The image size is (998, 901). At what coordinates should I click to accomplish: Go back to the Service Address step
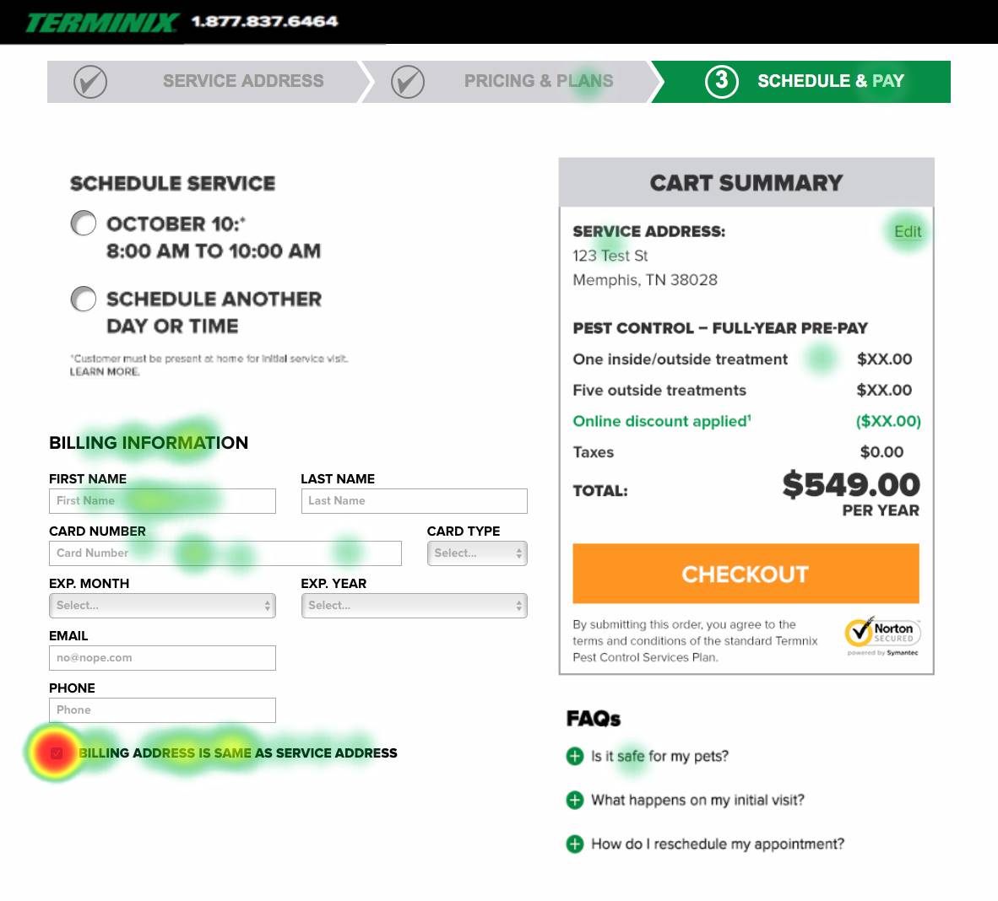pyautogui.click(x=243, y=81)
